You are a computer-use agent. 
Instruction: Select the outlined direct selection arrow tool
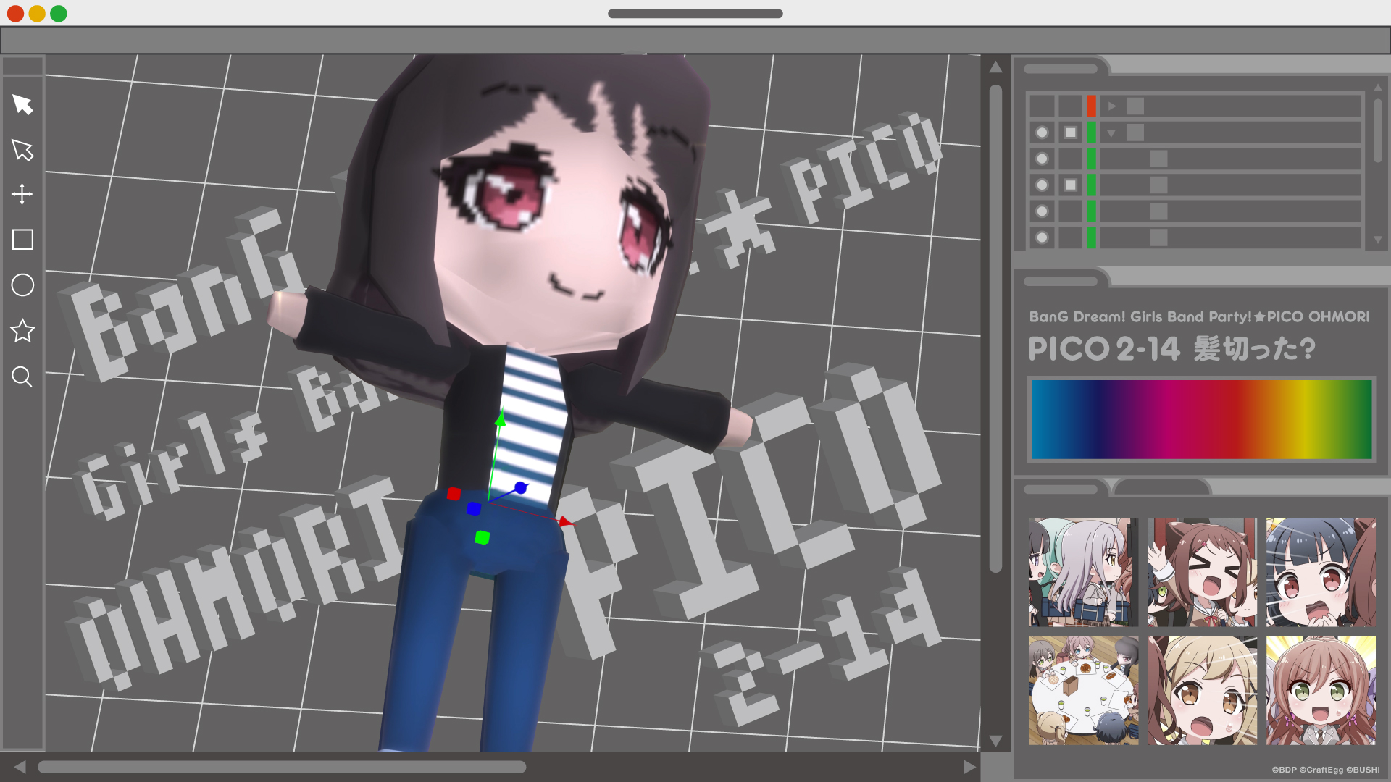22,150
